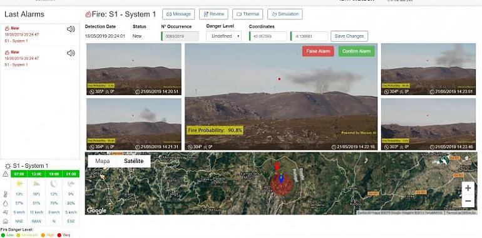Image resolution: width=482 pixels, height=238 pixels.
Task: Open the map terms of use link
Action: 461,213
